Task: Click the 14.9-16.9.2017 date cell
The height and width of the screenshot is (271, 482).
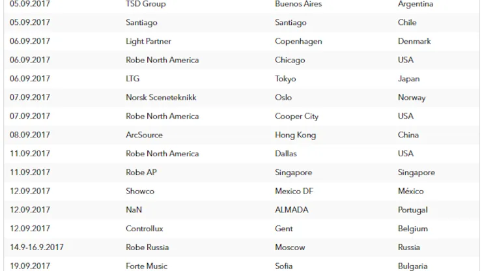Action: pyautogui.click(x=36, y=248)
